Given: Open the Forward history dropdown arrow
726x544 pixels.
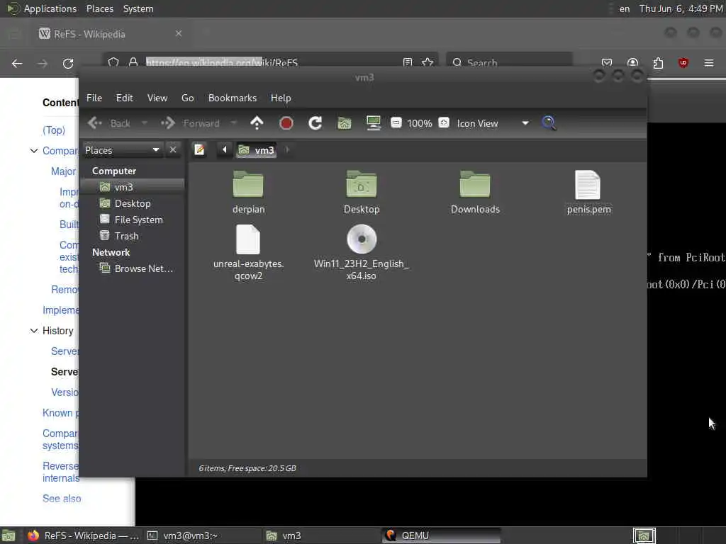Looking at the screenshot, I should coord(233,123).
